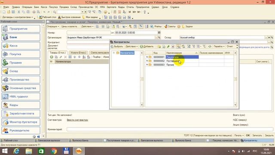The height and width of the screenshot is (155, 275).
Task: Open Действия dropdown in Контрагенты window
Action: 131,46
